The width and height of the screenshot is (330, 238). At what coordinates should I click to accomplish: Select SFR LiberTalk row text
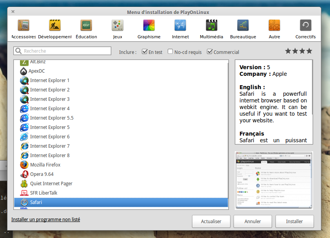click(44, 193)
